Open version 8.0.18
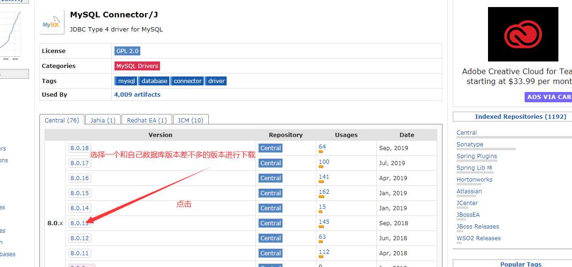The width and height of the screenshot is (572, 267). 79,148
